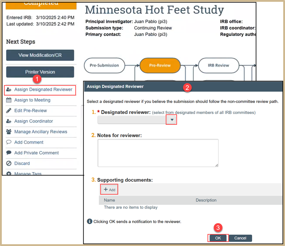Click the Assign Coordinator person icon
The width and height of the screenshot is (285, 246).
[x=9, y=121]
